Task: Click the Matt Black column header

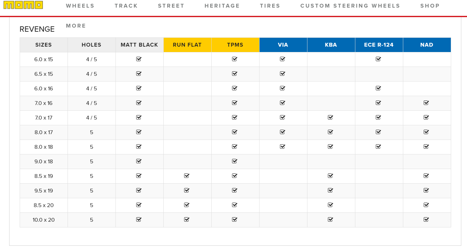Action: [140, 45]
